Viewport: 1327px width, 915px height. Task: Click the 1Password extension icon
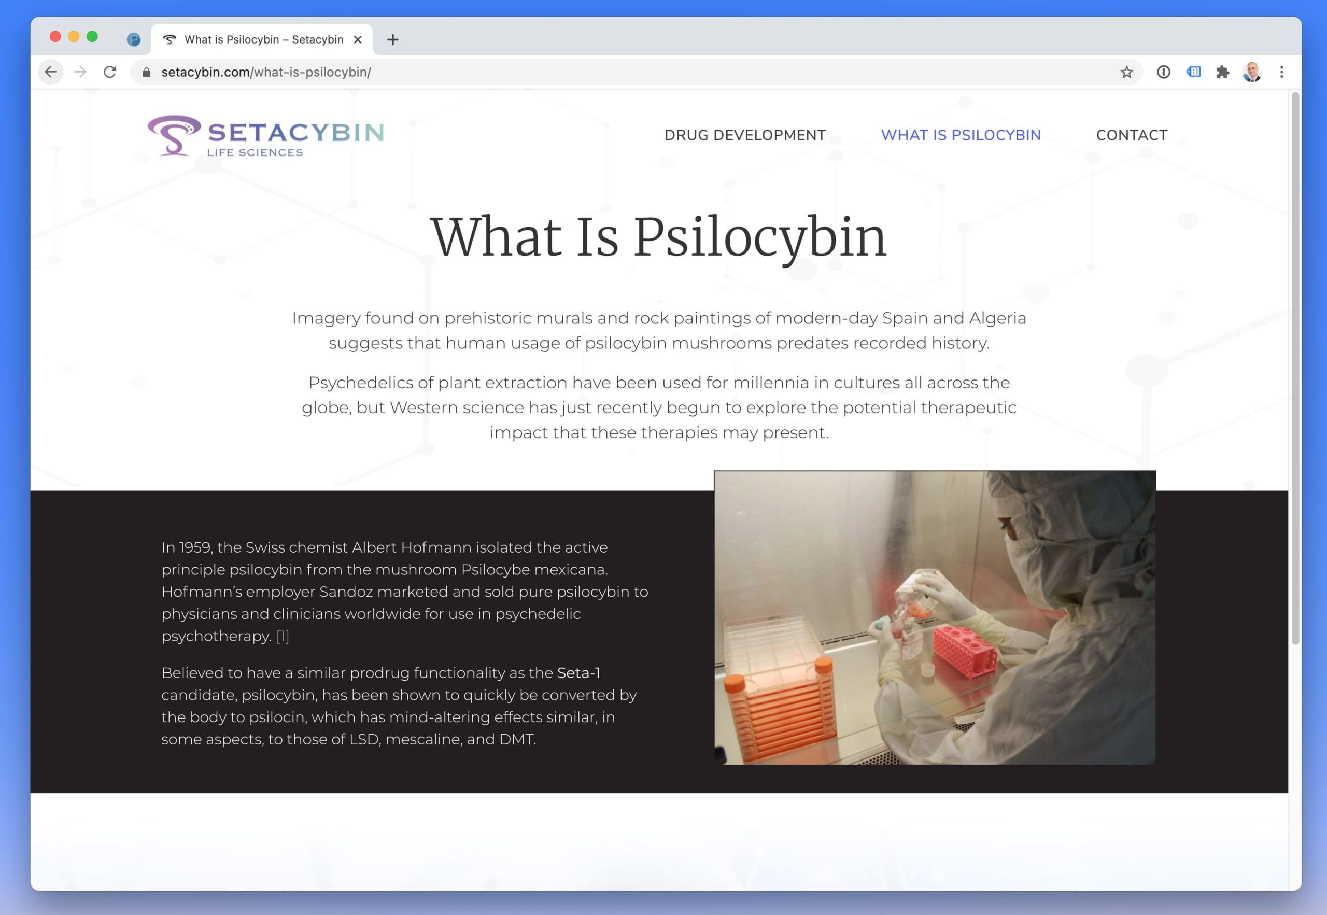[1163, 72]
